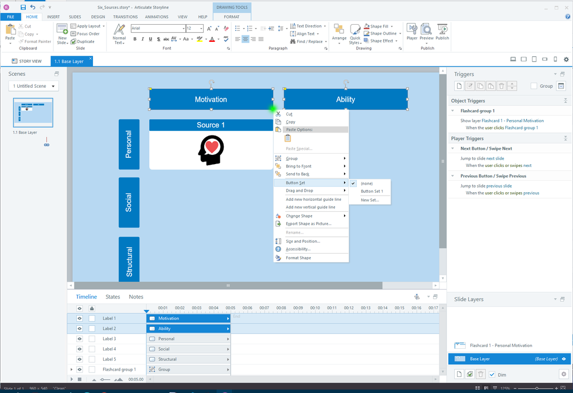Switch to the States tab
Image resolution: width=573 pixels, height=393 pixels.
pyautogui.click(x=113, y=297)
